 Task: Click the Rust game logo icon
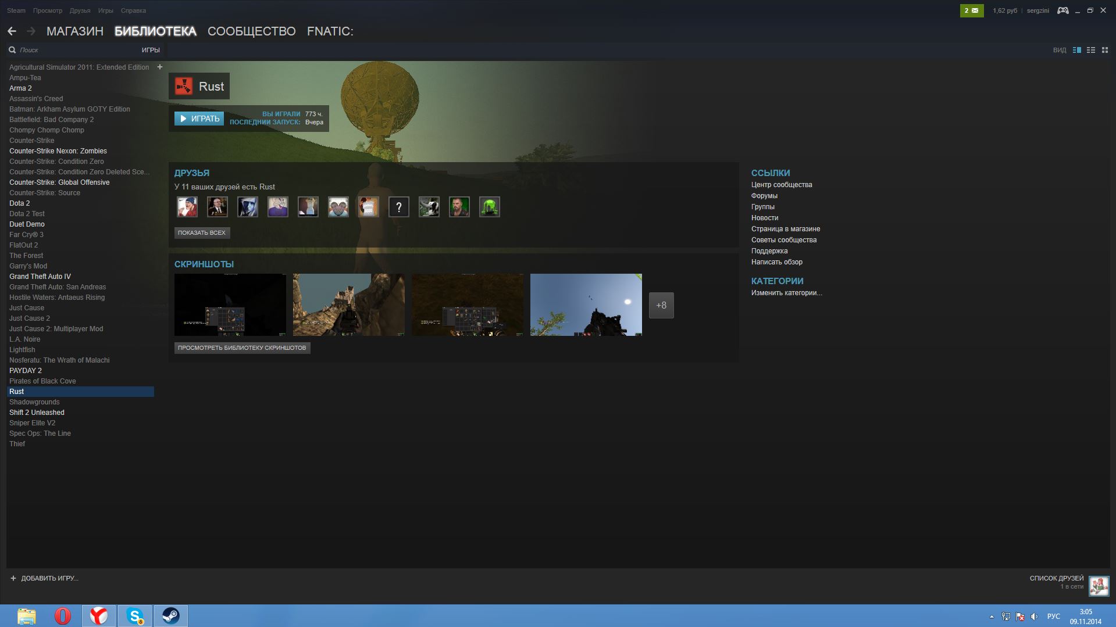tap(184, 86)
